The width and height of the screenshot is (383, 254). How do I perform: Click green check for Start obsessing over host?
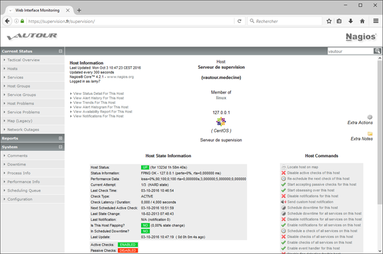[x=283, y=190]
